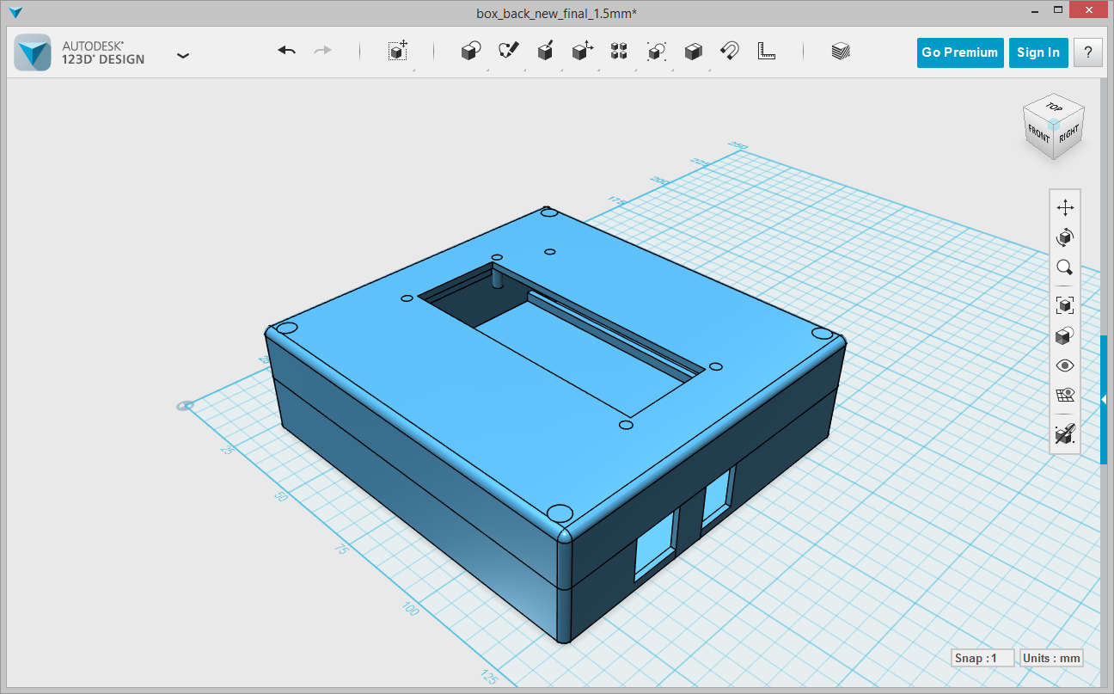This screenshot has width=1114, height=694.
Task: Close the 123D Design window
Action: pyautogui.click(x=1089, y=10)
